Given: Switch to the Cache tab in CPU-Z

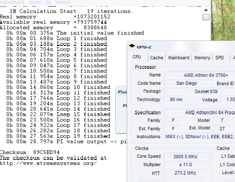Looking at the screenshot, I should (157, 57).
